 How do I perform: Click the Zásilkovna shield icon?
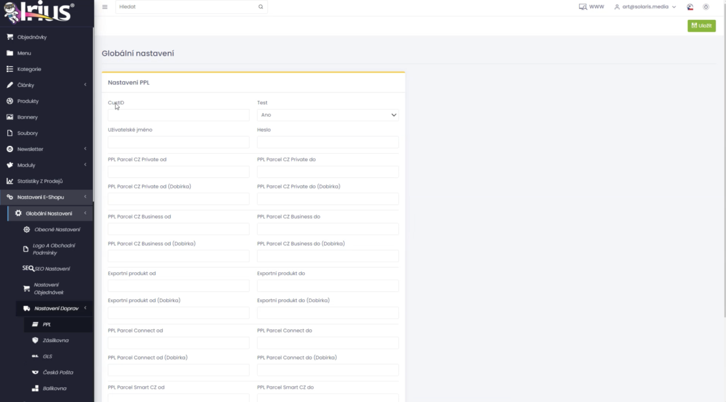point(35,340)
